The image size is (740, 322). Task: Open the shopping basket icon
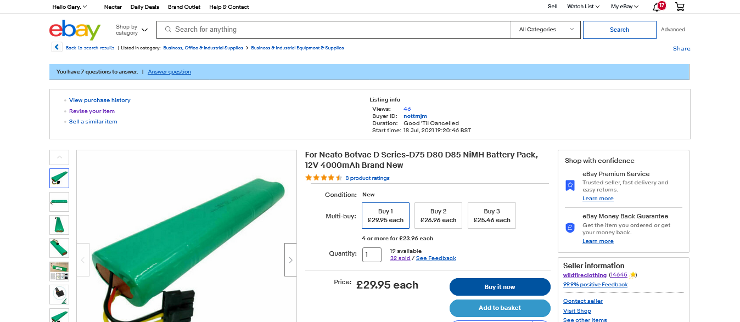[680, 7]
